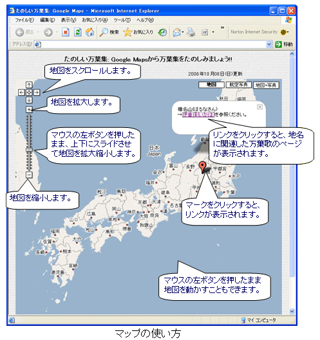Click the マイ コンピュータ status bar zone

259,320
